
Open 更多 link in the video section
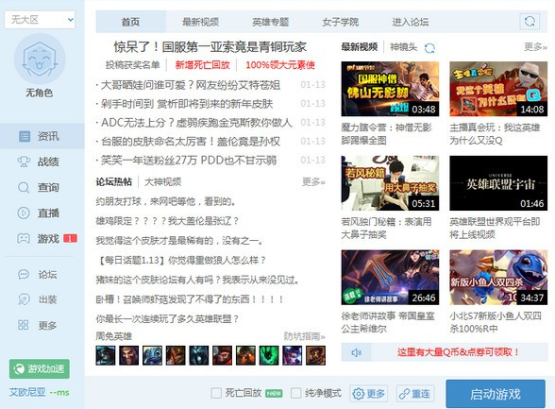tap(535, 46)
